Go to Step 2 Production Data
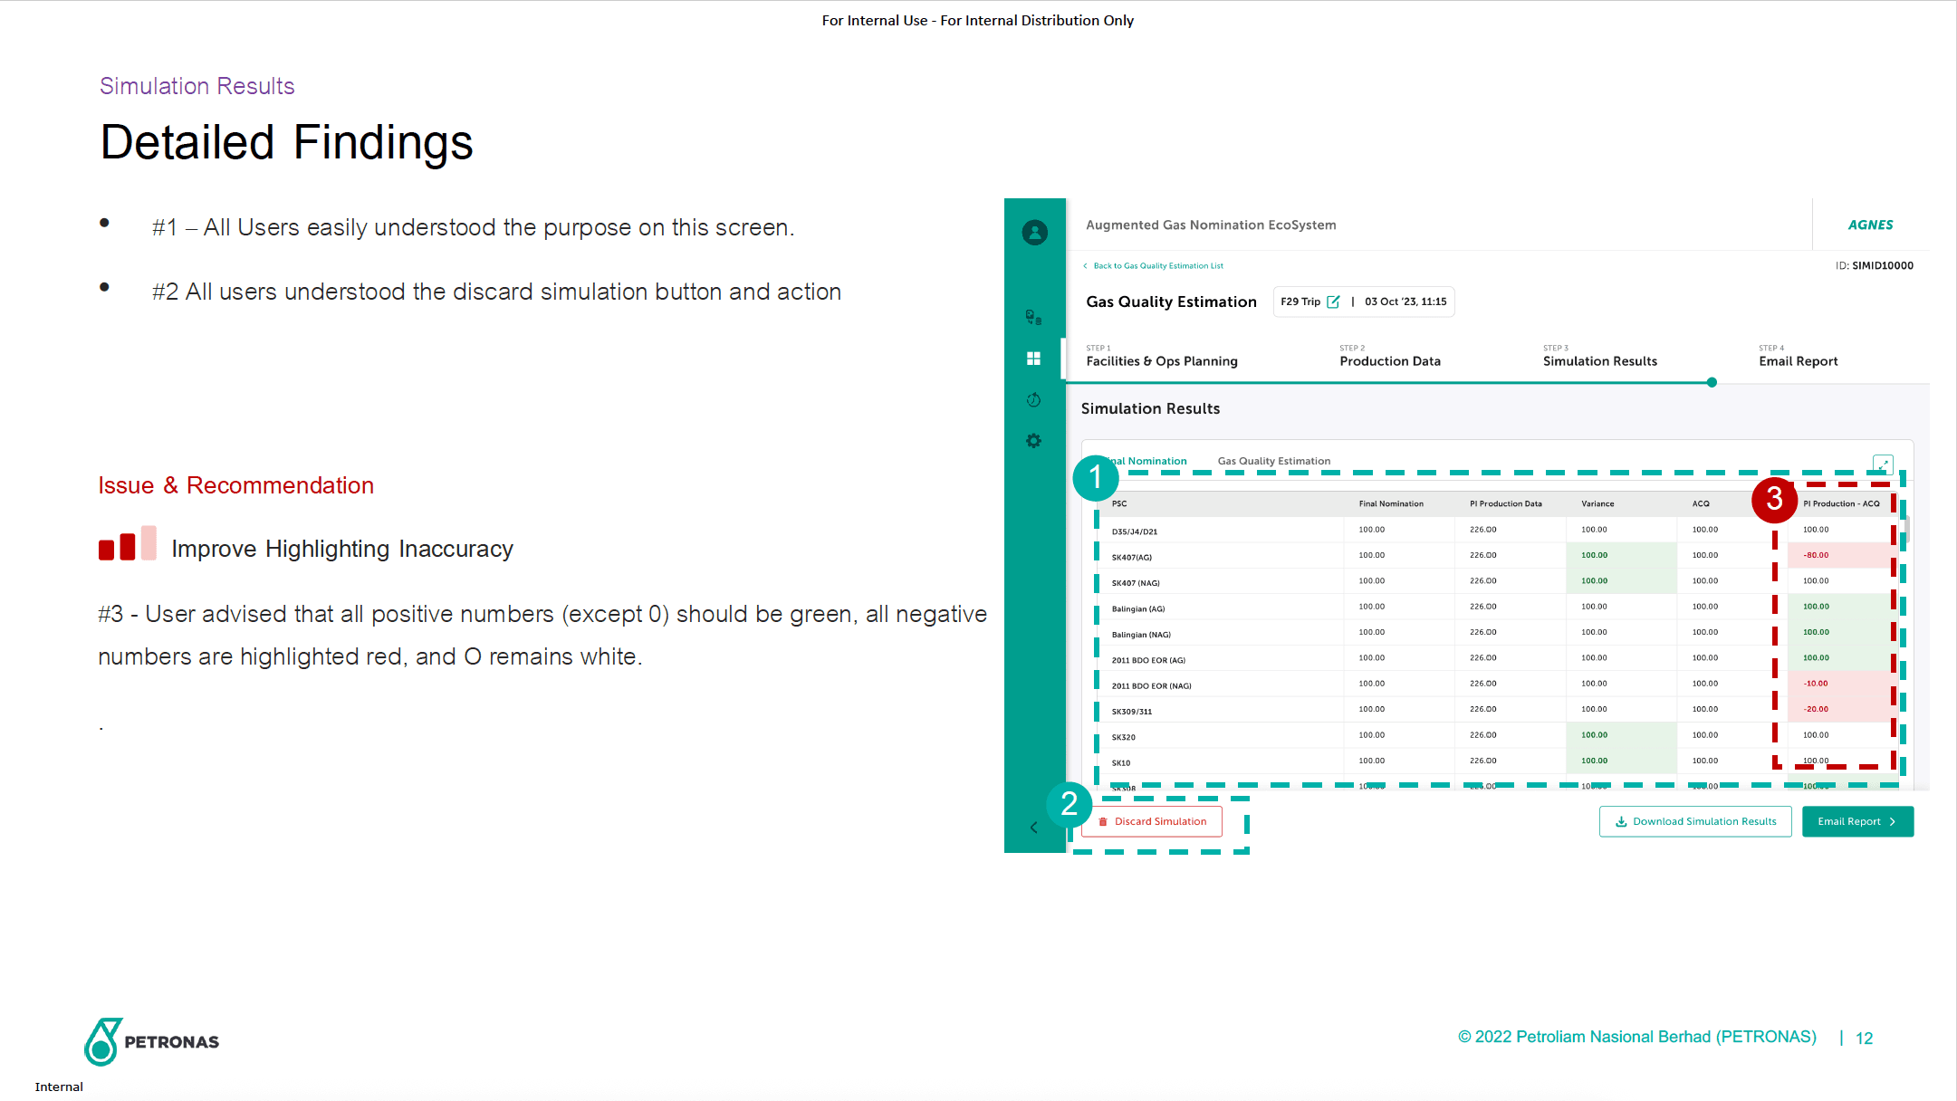Image resolution: width=1957 pixels, height=1101 pixels. (x=1389, y=361)
